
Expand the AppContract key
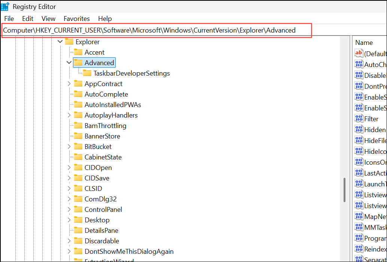point(69,83)
